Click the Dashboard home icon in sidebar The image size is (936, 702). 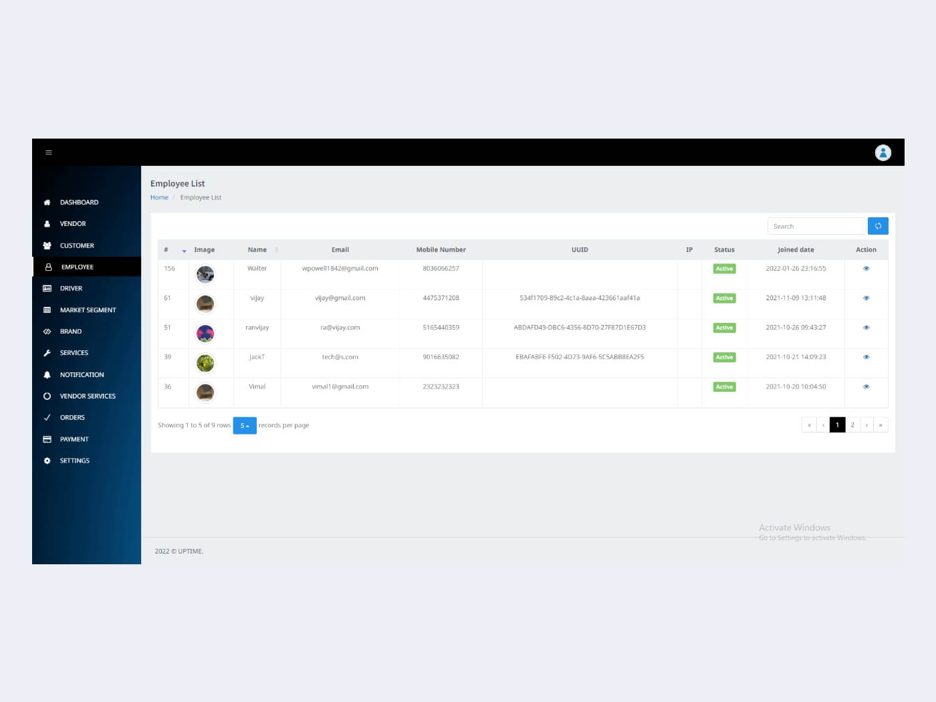coord(47,203)
